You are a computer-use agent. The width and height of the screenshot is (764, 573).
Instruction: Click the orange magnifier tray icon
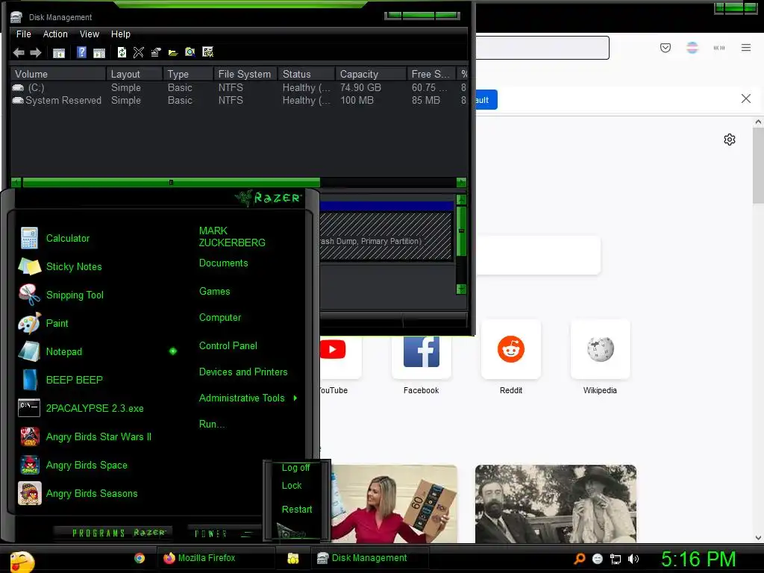tap(579, 558)
